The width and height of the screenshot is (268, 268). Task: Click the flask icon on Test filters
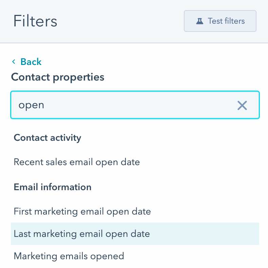click(x=199, y=21)
